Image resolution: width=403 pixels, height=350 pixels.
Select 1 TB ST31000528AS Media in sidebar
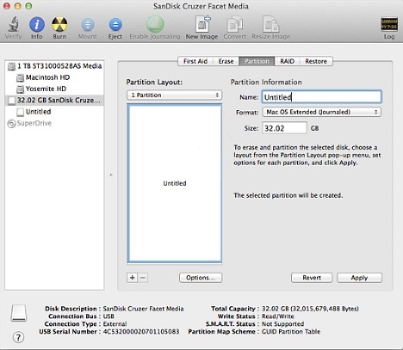(54, 66)
